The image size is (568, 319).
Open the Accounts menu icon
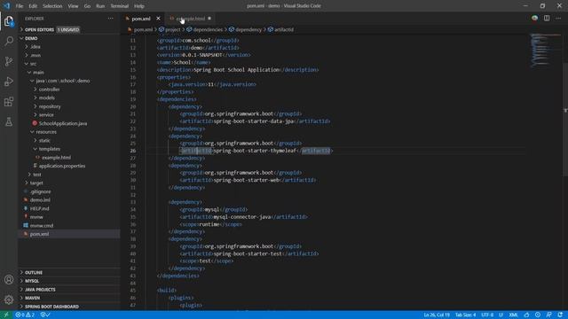tap(9, 280)
